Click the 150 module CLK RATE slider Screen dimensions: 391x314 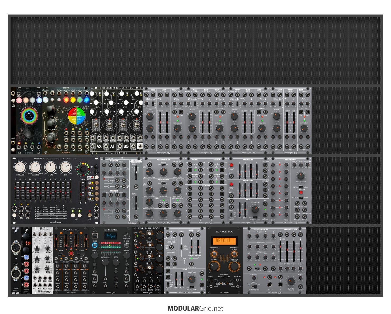[192, 247]
